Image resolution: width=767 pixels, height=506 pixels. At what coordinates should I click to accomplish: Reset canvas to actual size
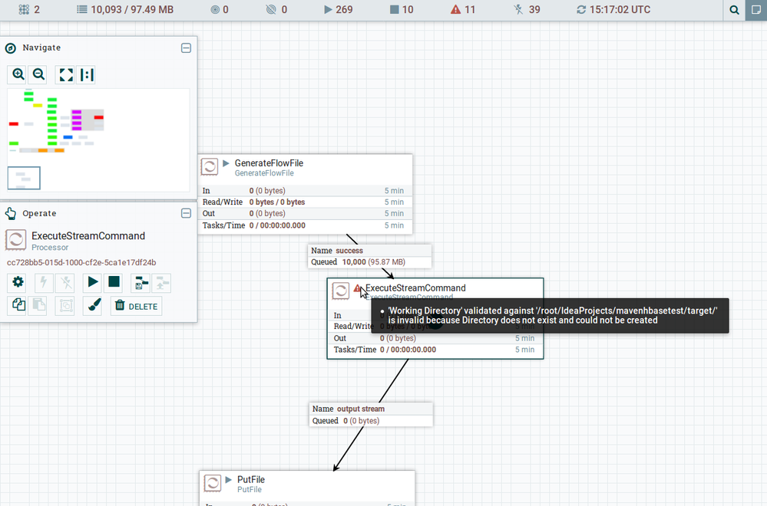[x=87, y=74]
